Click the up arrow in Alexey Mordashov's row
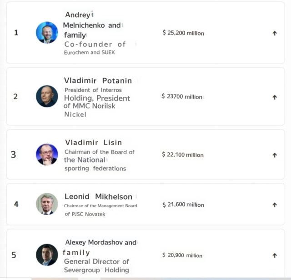 [x=275, y=255]
